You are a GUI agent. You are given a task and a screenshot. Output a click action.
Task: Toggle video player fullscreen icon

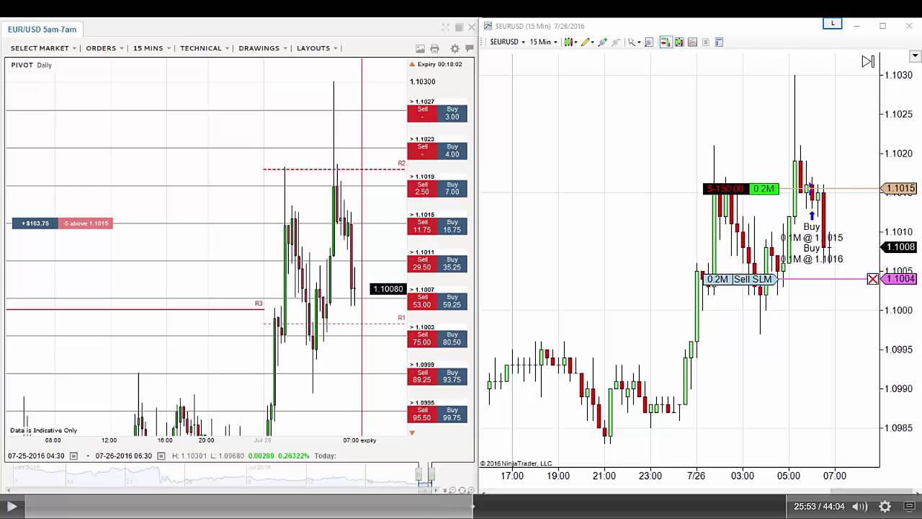click(x=909, y=507)
